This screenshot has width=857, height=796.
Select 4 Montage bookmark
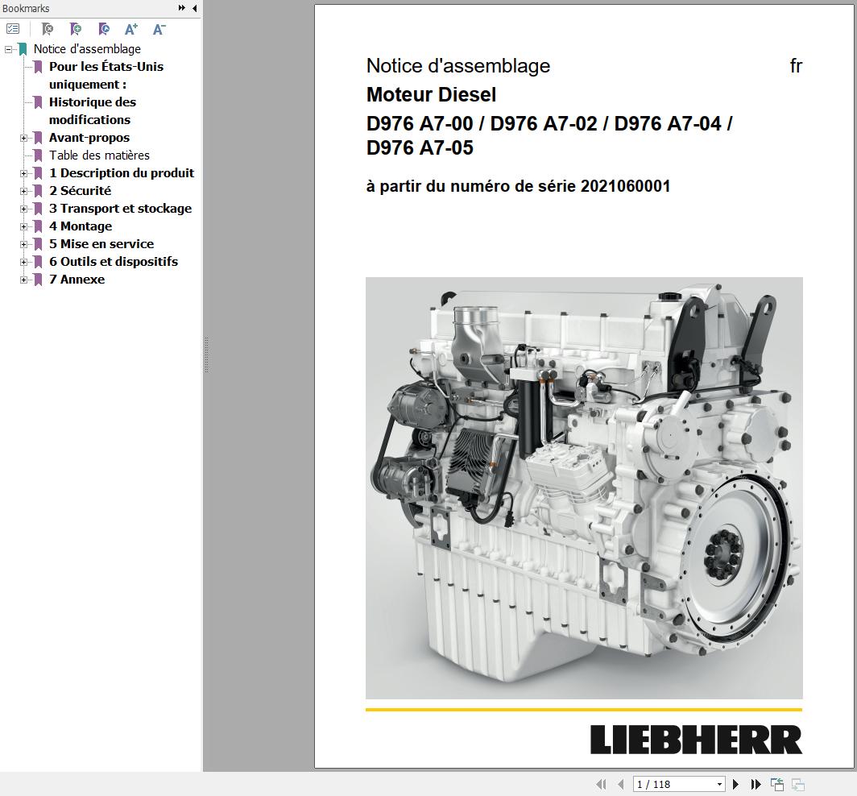coord(81,226)
